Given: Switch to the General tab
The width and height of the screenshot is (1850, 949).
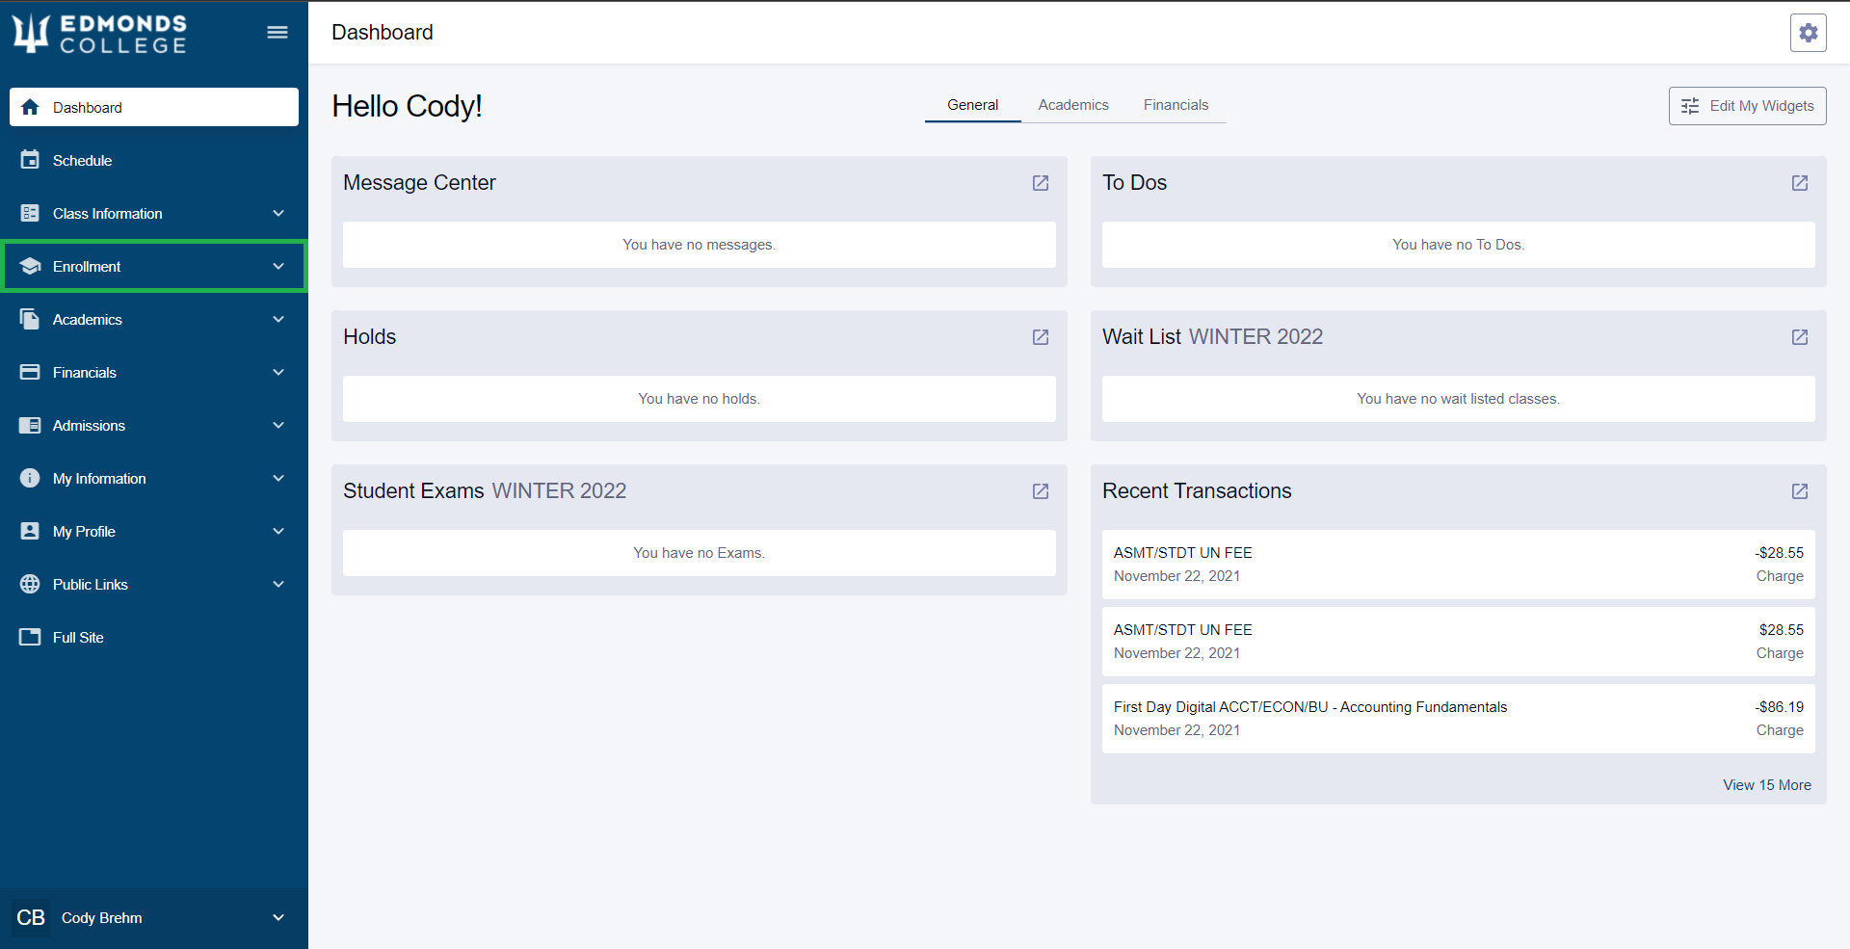Looking at the screenshot, I should pos(972,105).
